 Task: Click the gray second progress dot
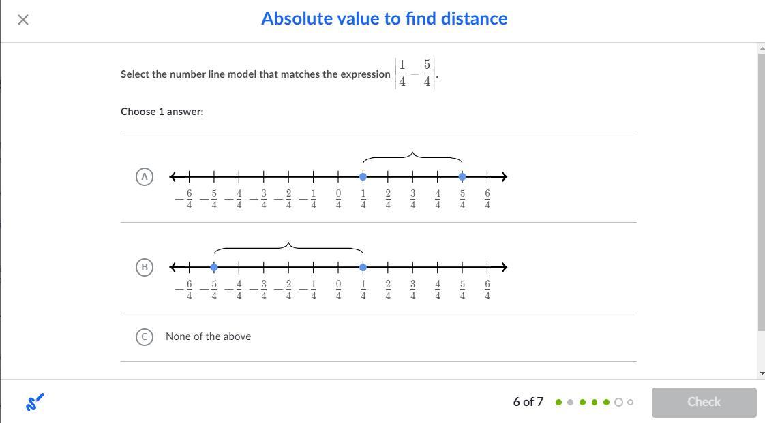click(x=571, y=402)
